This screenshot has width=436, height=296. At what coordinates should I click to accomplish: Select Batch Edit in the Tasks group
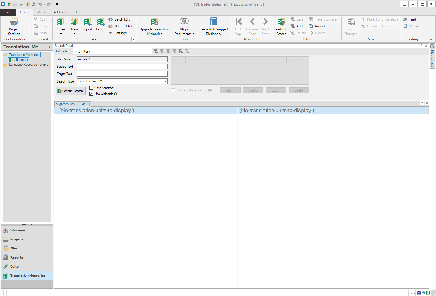pyautogui.click(x=119, y=19)
